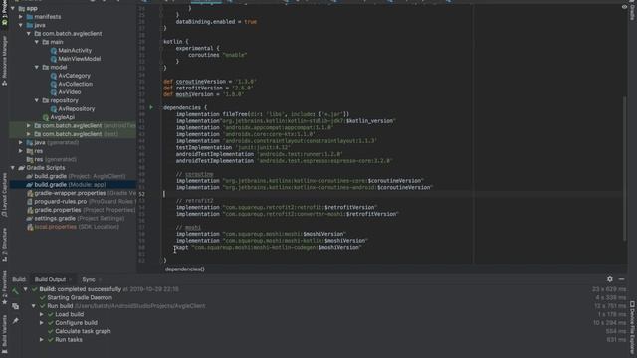The image size is (637, 358).
Task: Click settings.gradle file icon
Action: [x=29, y=219]
